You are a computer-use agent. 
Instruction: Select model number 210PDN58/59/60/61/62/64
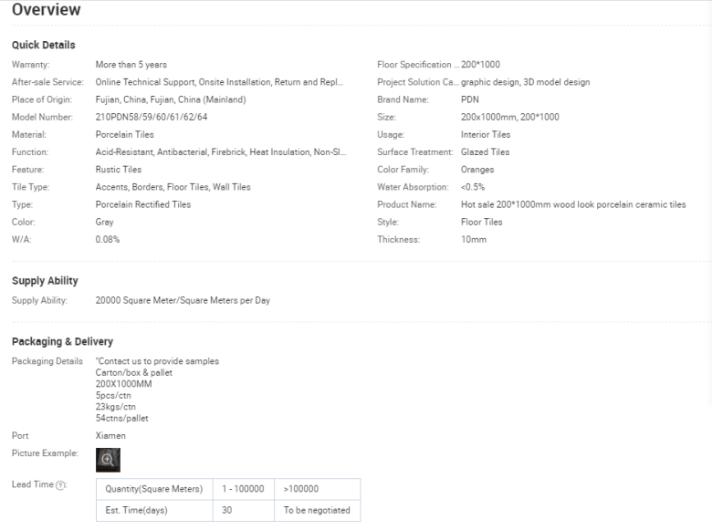[x=152, y=117]
